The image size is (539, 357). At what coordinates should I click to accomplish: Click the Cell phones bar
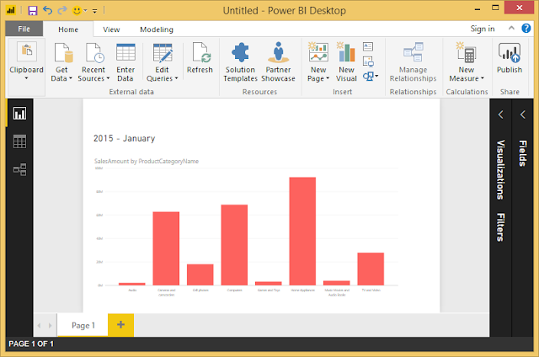200,274
